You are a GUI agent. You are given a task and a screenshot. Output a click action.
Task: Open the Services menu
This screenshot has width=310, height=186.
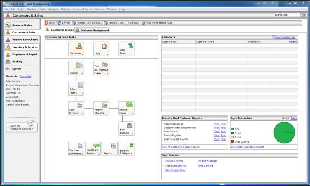[x=99, y=9]
